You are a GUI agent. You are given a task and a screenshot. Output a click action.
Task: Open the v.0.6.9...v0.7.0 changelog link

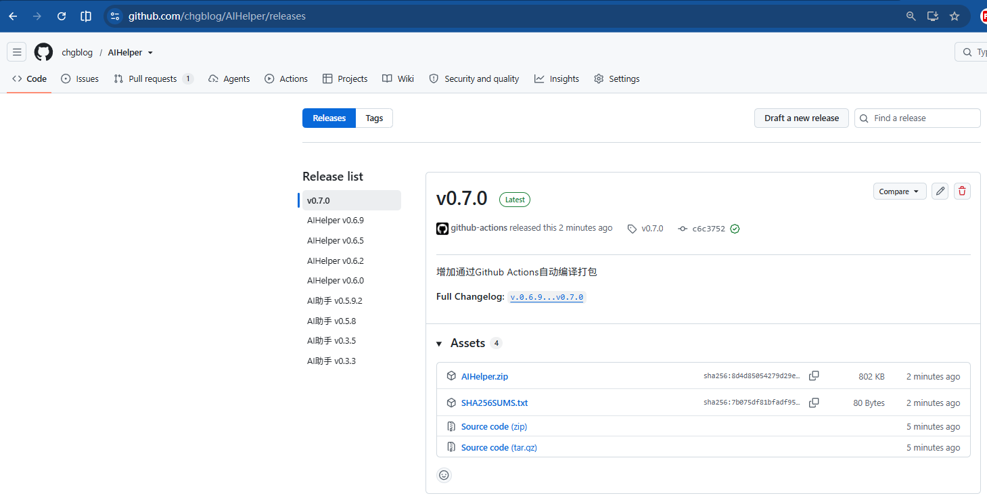point(547,297)
